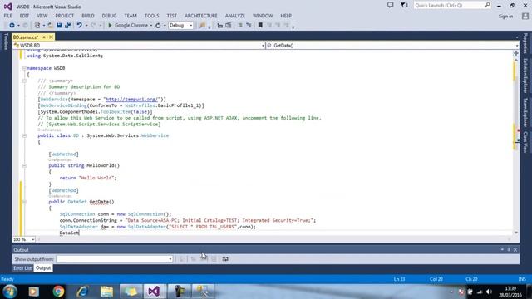532x299 pixels.
Task: Open the VIEW menu
Action: (x=42, y=16)
